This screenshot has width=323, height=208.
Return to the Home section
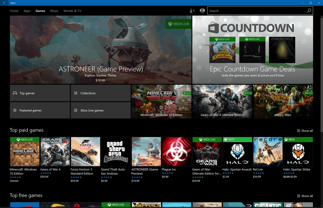pos(14,11)
